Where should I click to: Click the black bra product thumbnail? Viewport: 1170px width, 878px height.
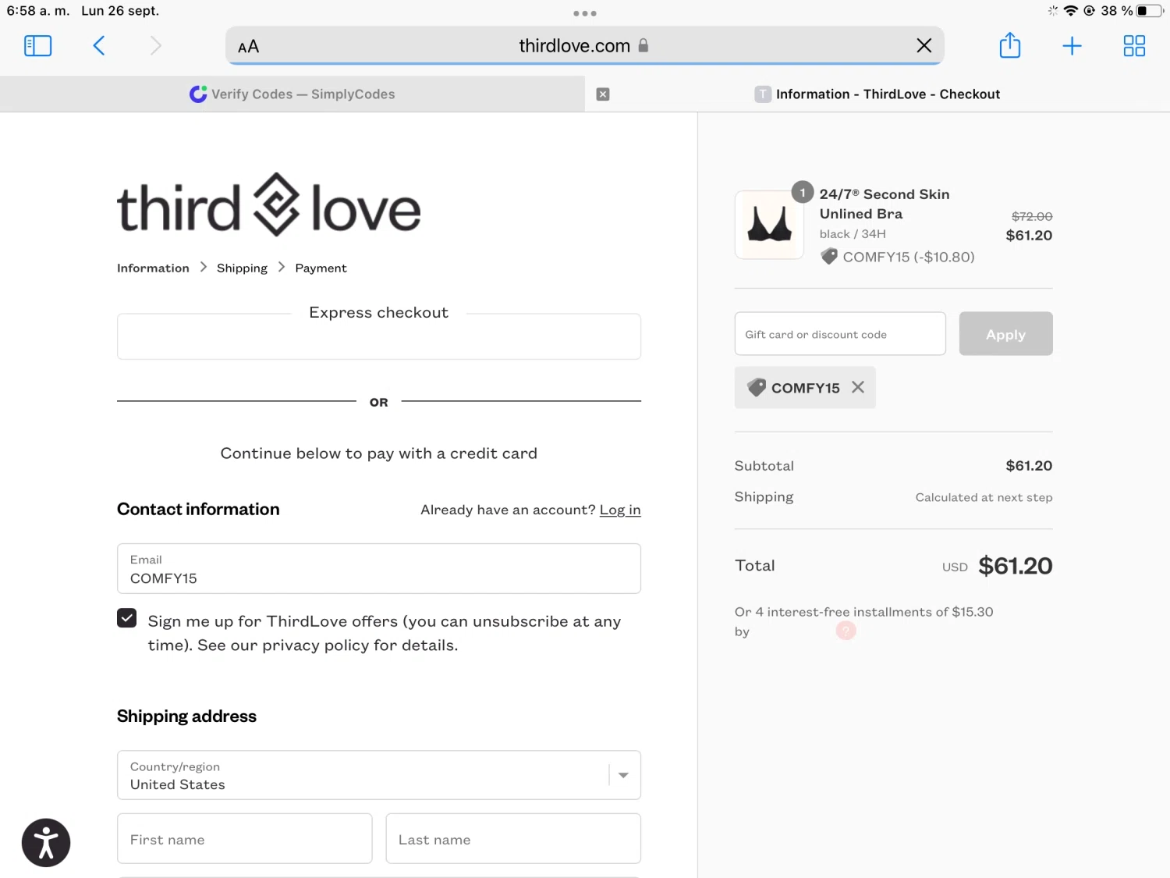tap(769, 225)
